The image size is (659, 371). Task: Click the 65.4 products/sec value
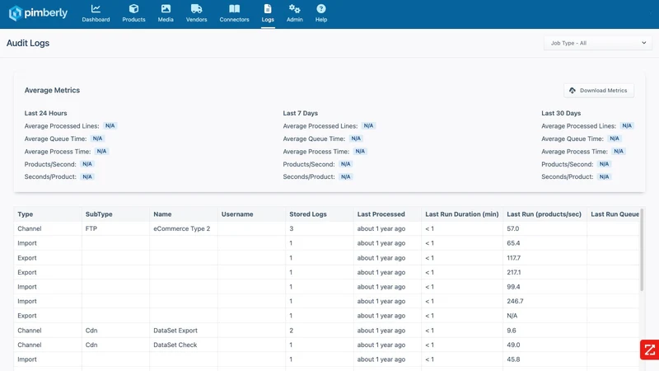coord(513,243)
